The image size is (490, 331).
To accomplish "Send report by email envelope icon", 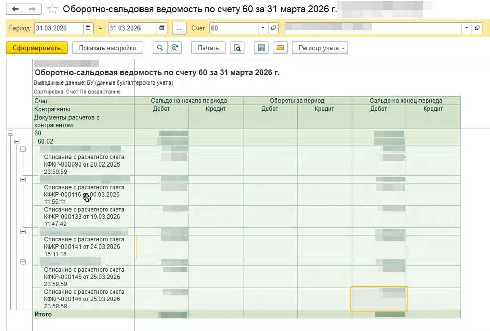I will [280, 48].
